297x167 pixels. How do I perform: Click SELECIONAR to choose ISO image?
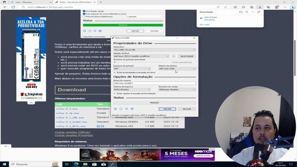pos(187,56)
